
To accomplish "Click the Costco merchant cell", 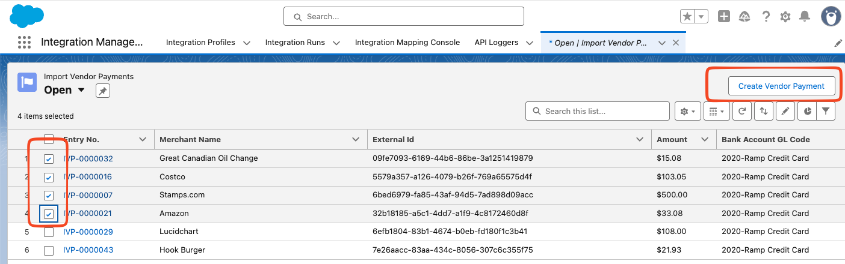I will (x=172, y=176).
